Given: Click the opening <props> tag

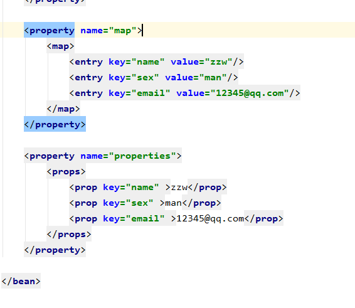Looking at the screenshot, I should [66, 172].
